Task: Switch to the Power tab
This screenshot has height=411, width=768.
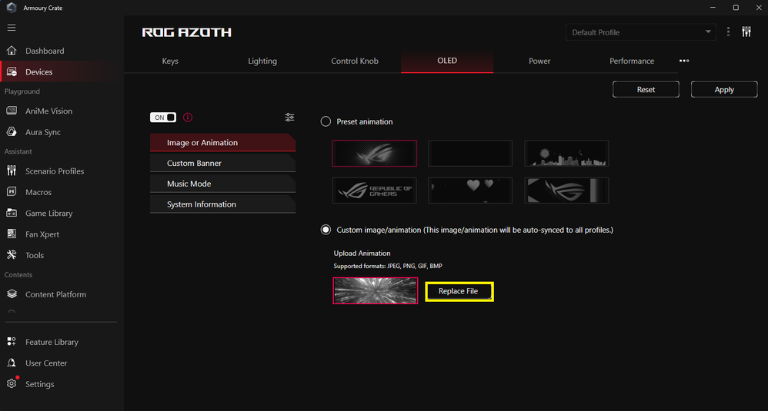Action: click(x=539, y=61)
